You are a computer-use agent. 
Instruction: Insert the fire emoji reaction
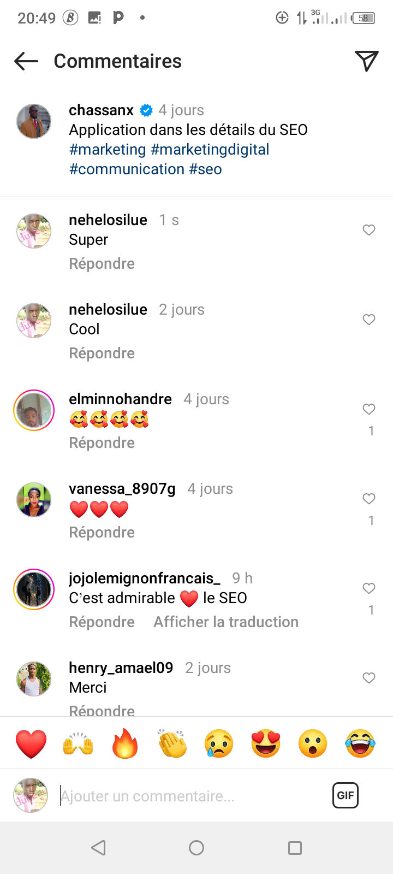click(125, 743)
